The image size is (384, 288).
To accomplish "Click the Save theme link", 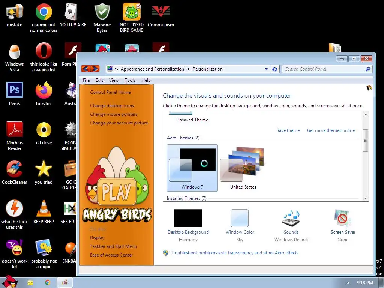I will click(x=288, y=130).
